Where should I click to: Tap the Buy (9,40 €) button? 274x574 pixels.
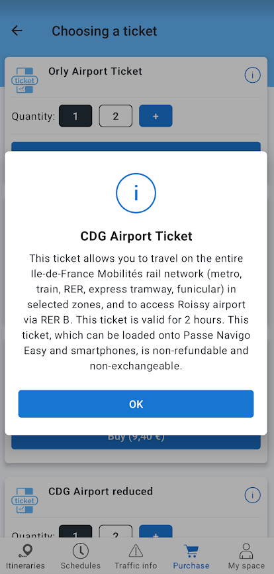click(136, 442)
